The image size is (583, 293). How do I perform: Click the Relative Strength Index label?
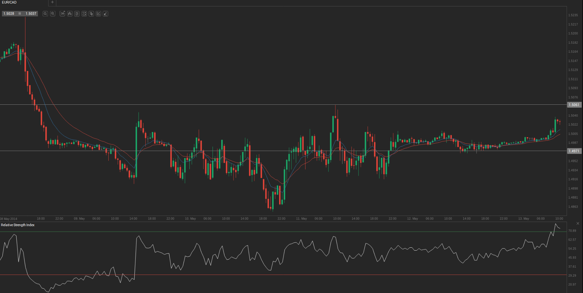point(18,225)
